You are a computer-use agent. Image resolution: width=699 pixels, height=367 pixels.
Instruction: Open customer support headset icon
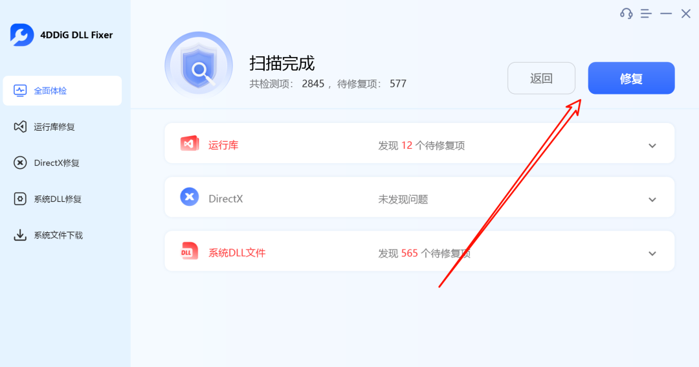(x=627, y=14)
